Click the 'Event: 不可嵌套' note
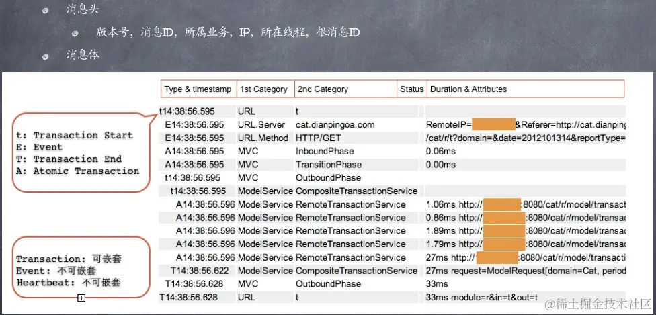Screen dimensions: 656x315 point(56,271)
